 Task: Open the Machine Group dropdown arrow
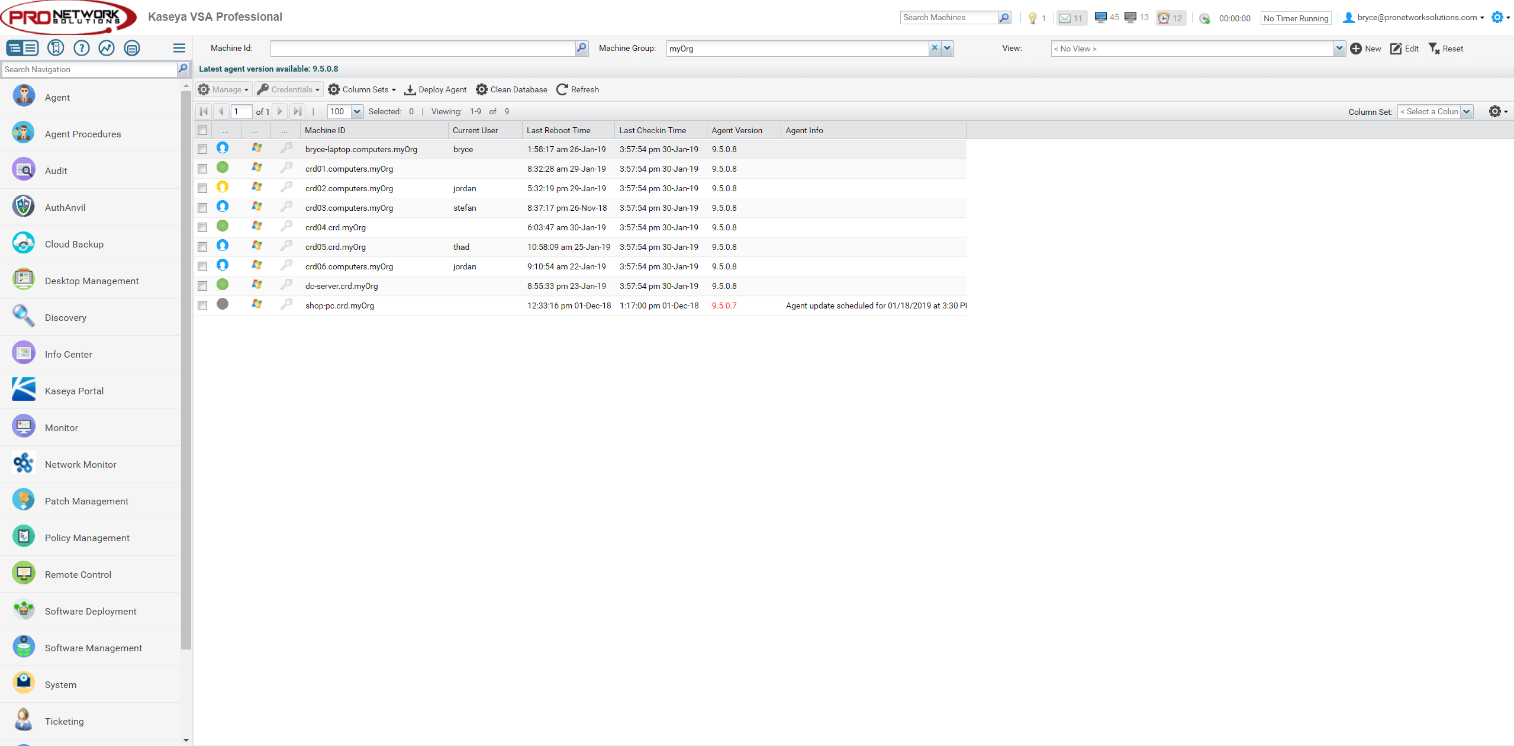[947, 49]
